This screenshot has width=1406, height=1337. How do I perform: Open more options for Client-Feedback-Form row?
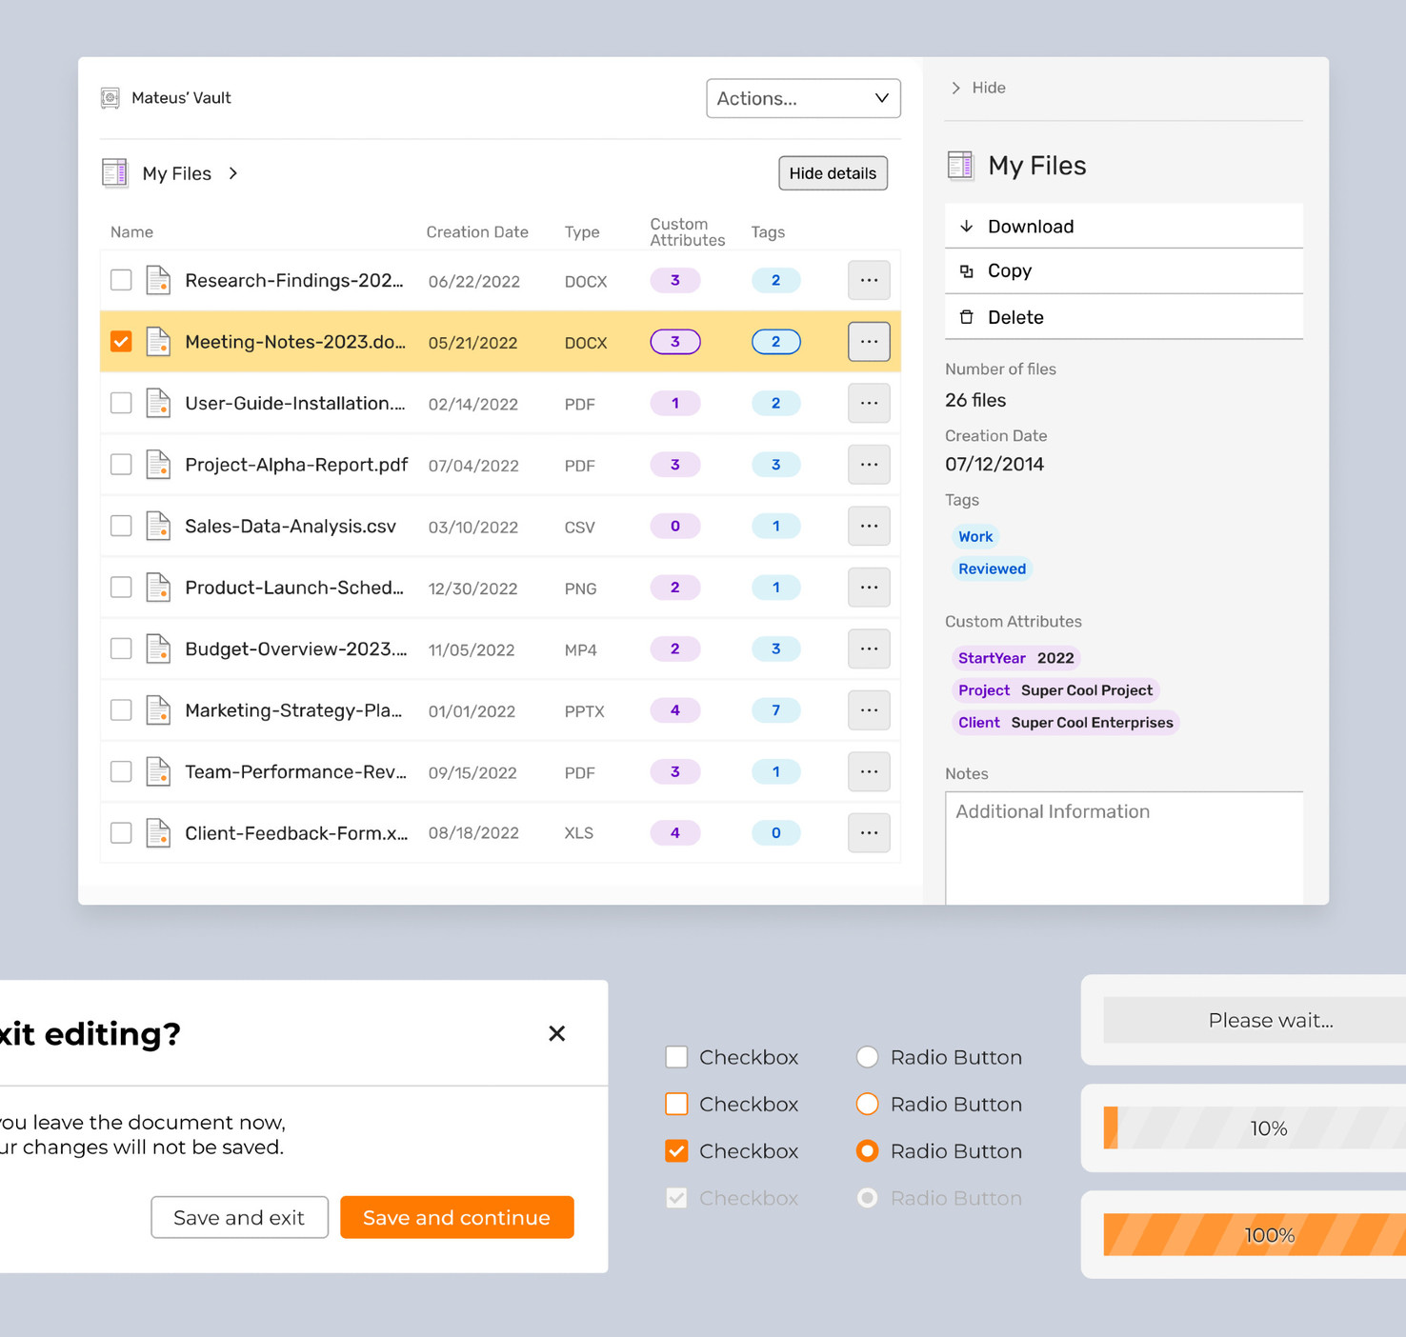pyautogui.click(x=869, y=833)
